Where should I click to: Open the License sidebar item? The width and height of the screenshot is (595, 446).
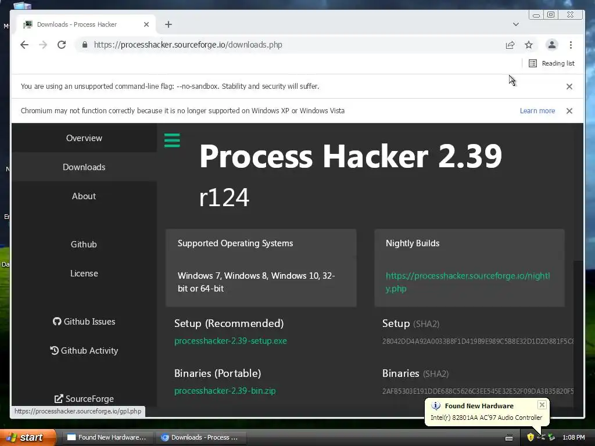point(84,274)
